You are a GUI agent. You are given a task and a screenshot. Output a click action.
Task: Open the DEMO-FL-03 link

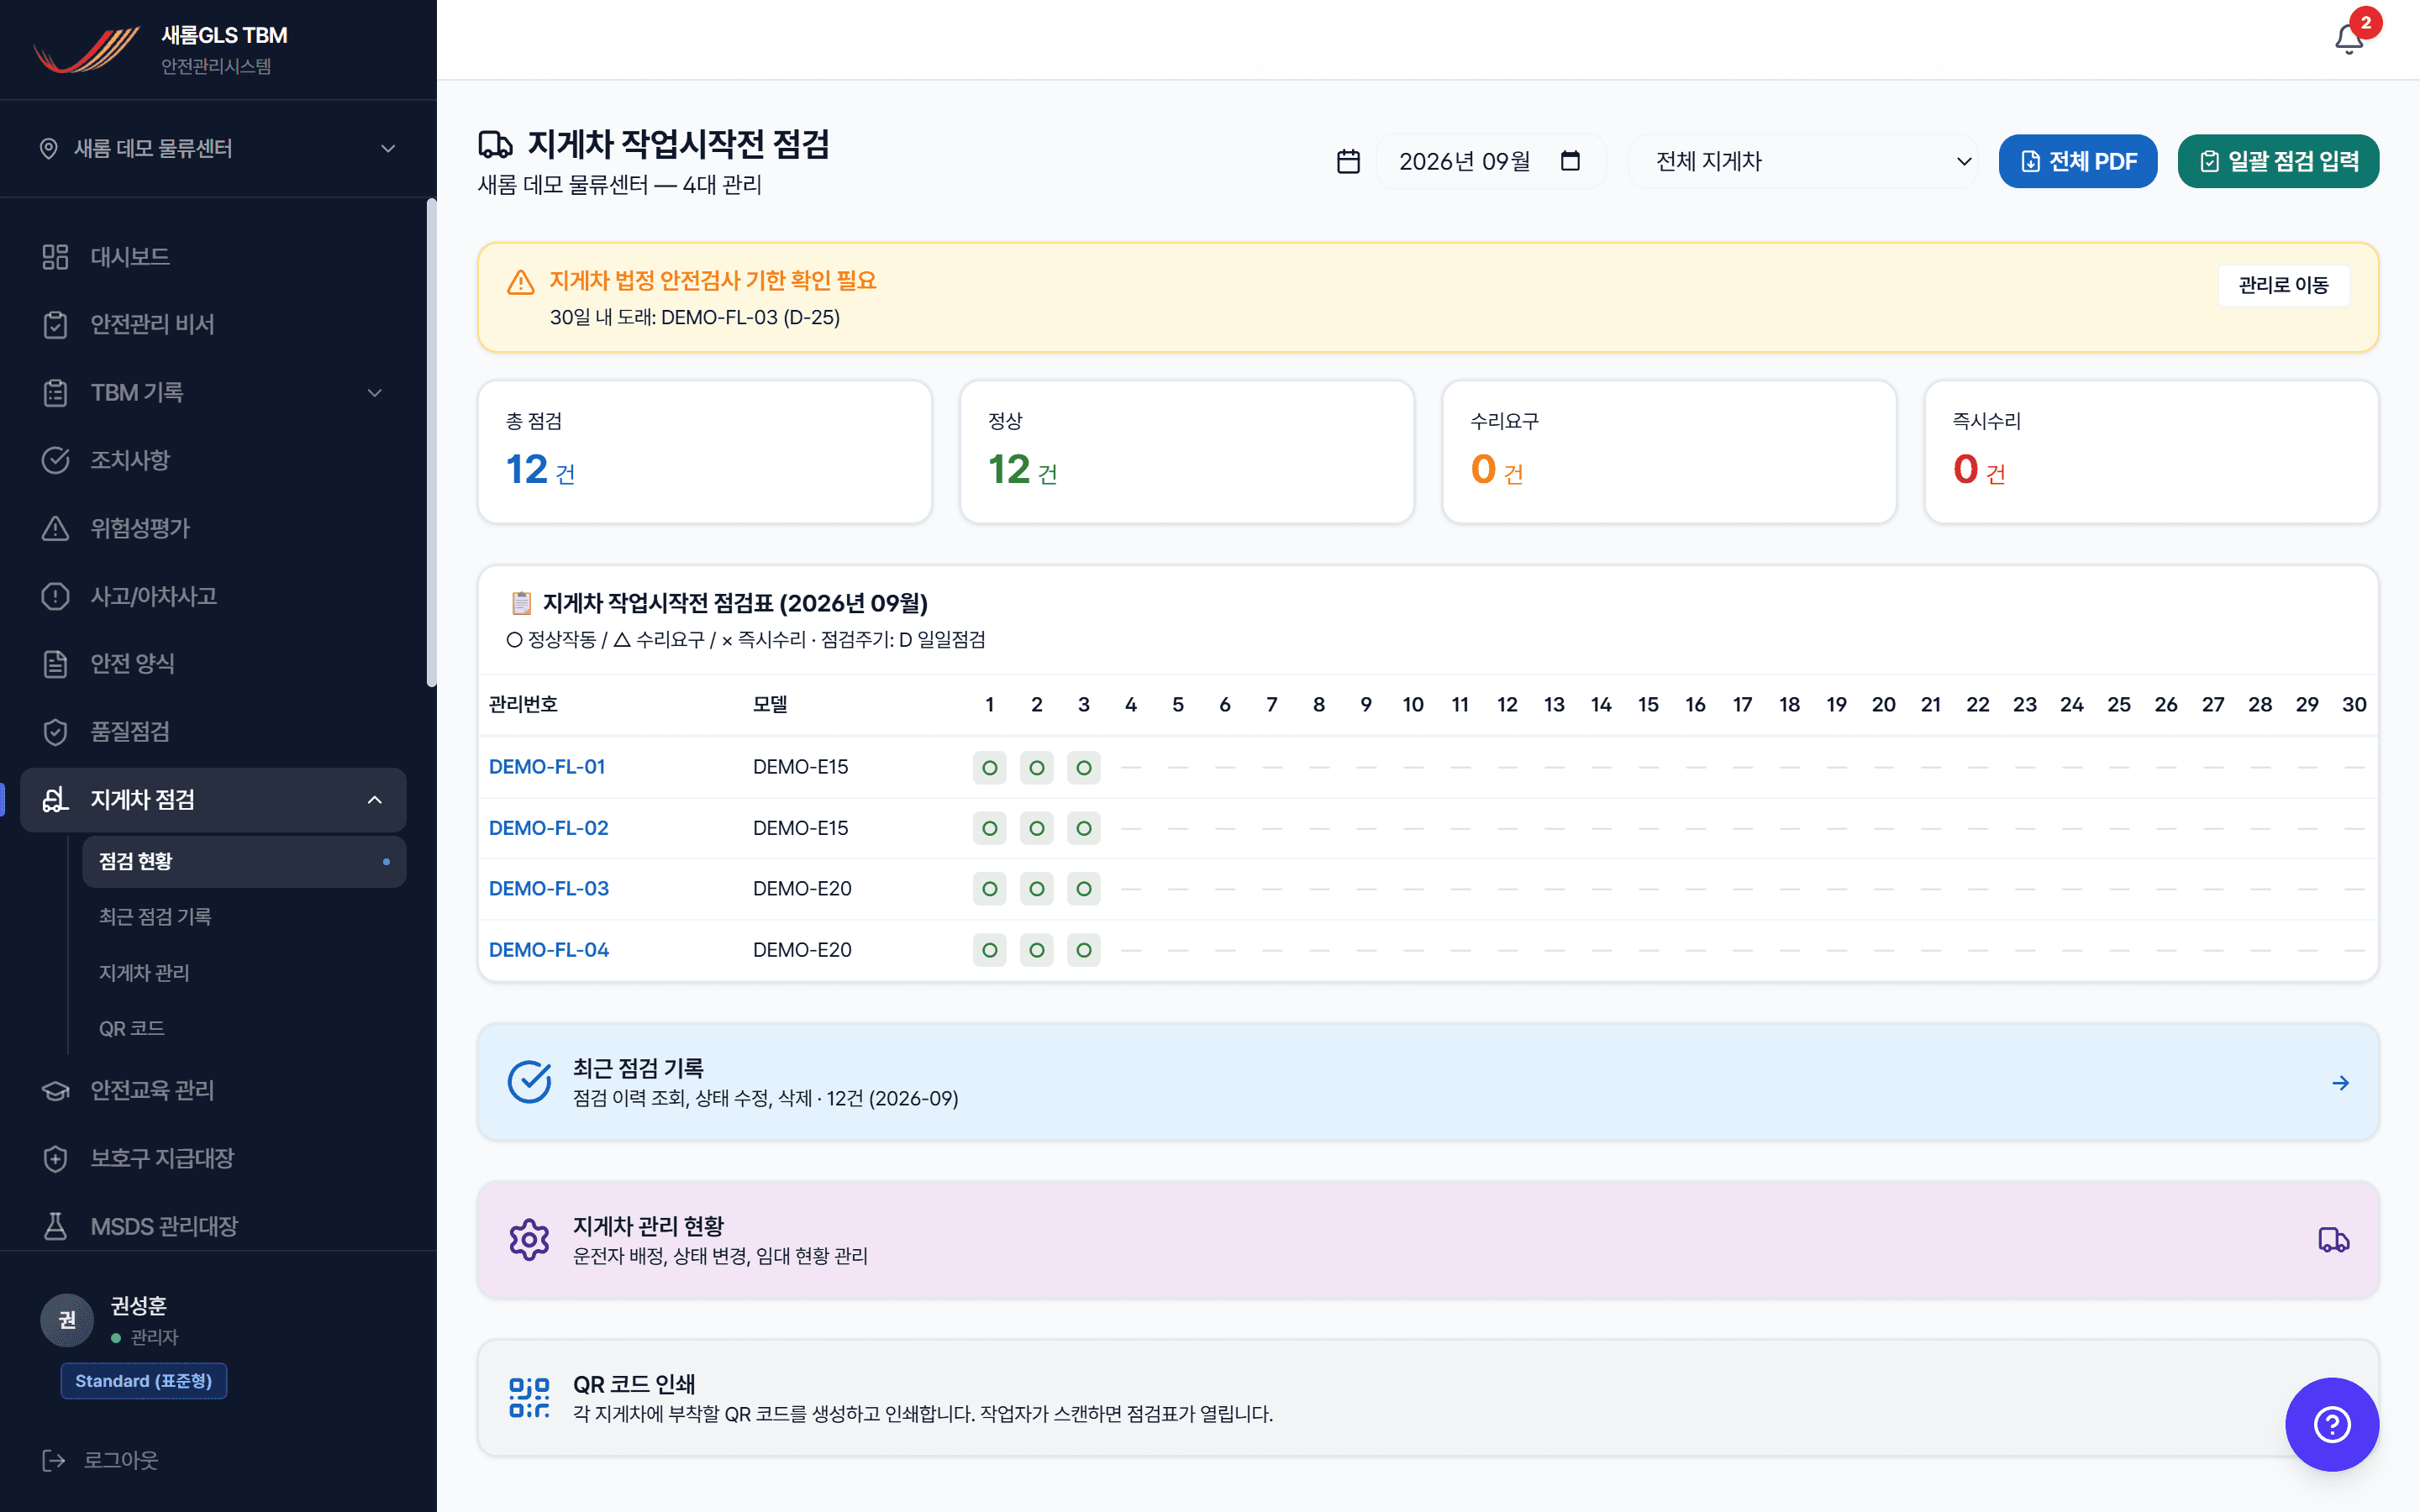point(549,889)
